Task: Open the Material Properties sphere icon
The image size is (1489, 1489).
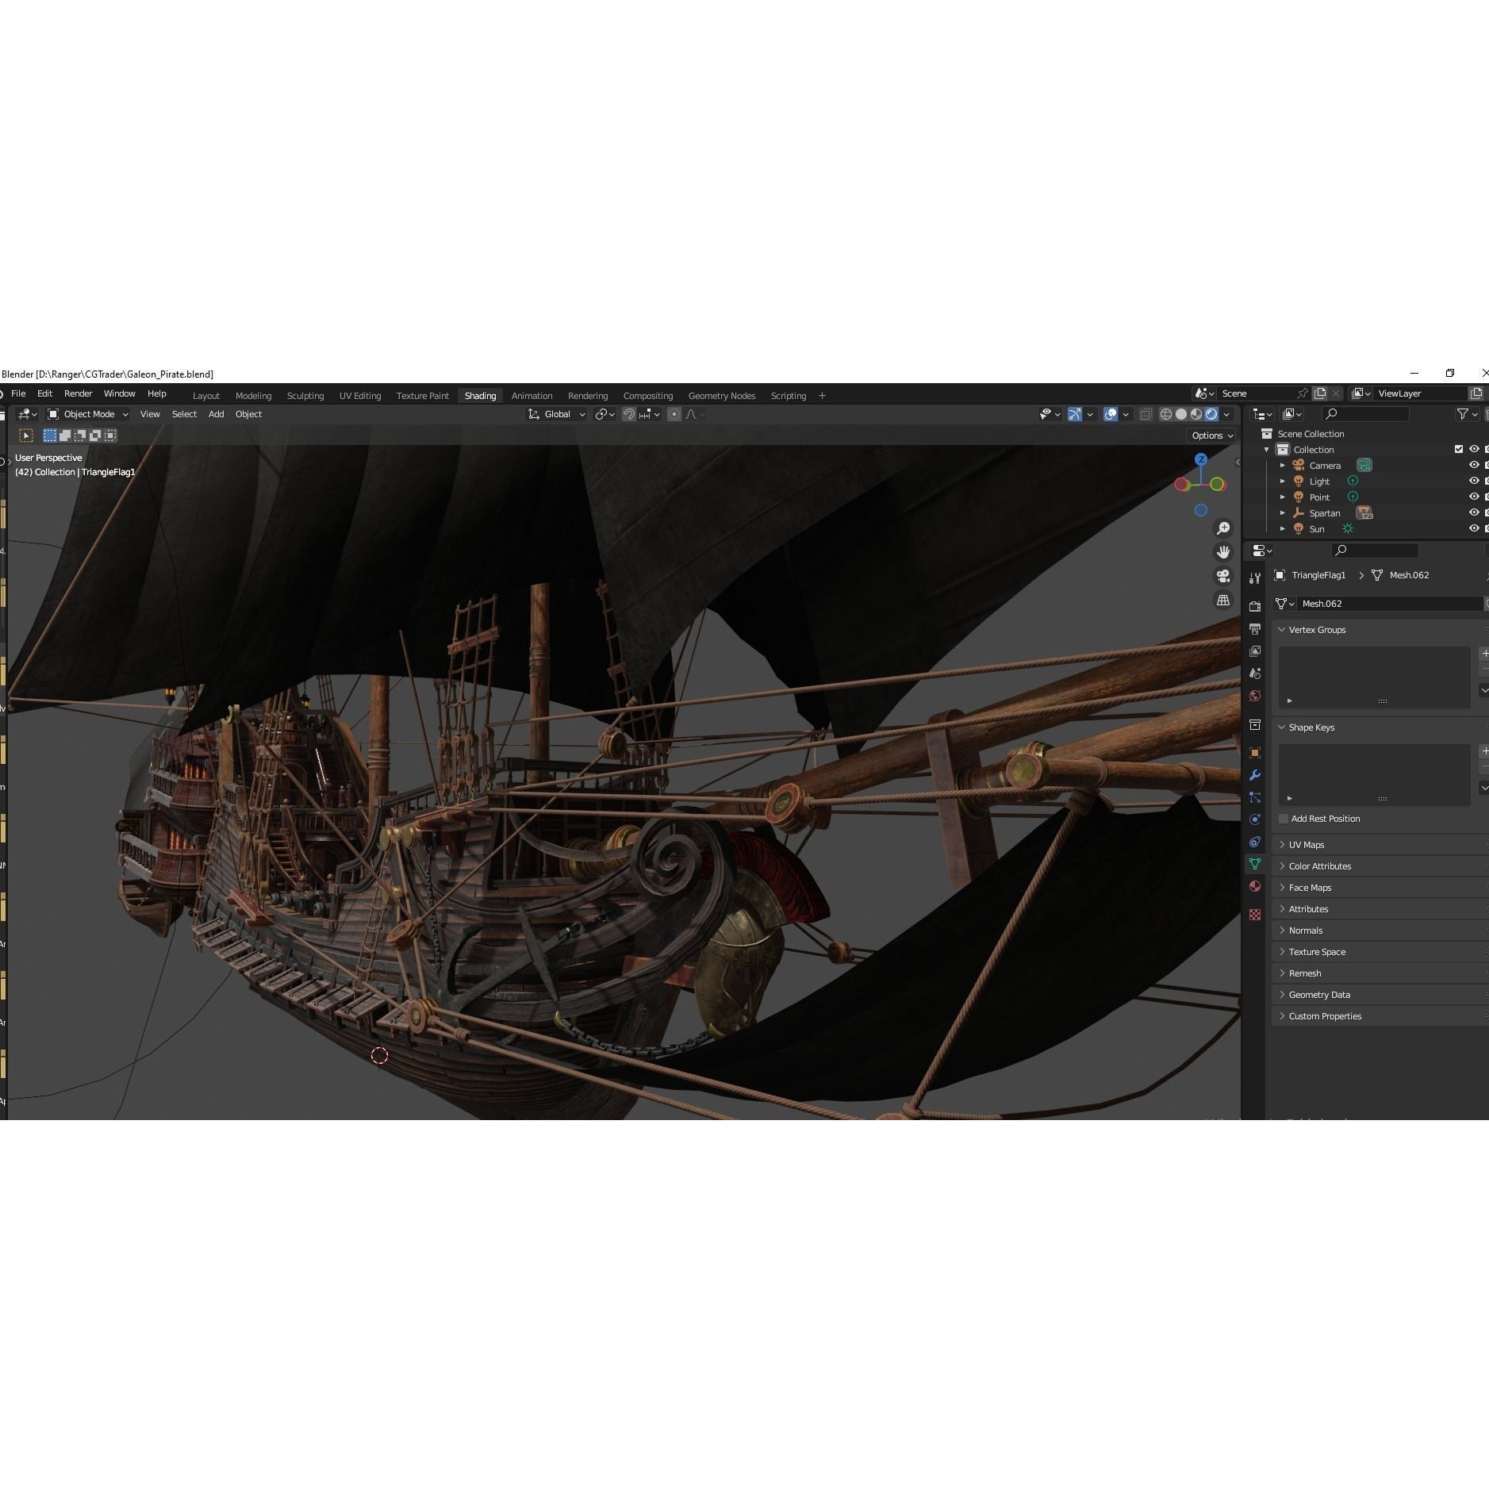Action: pos(1256,885)
